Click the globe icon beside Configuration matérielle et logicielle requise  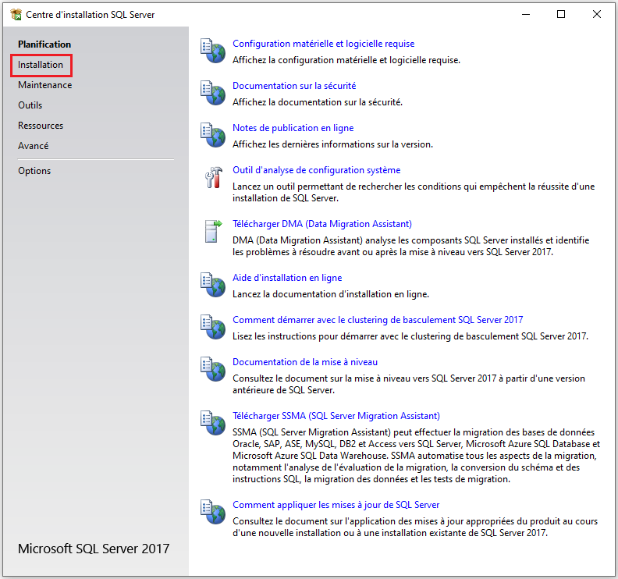[213, 51]
